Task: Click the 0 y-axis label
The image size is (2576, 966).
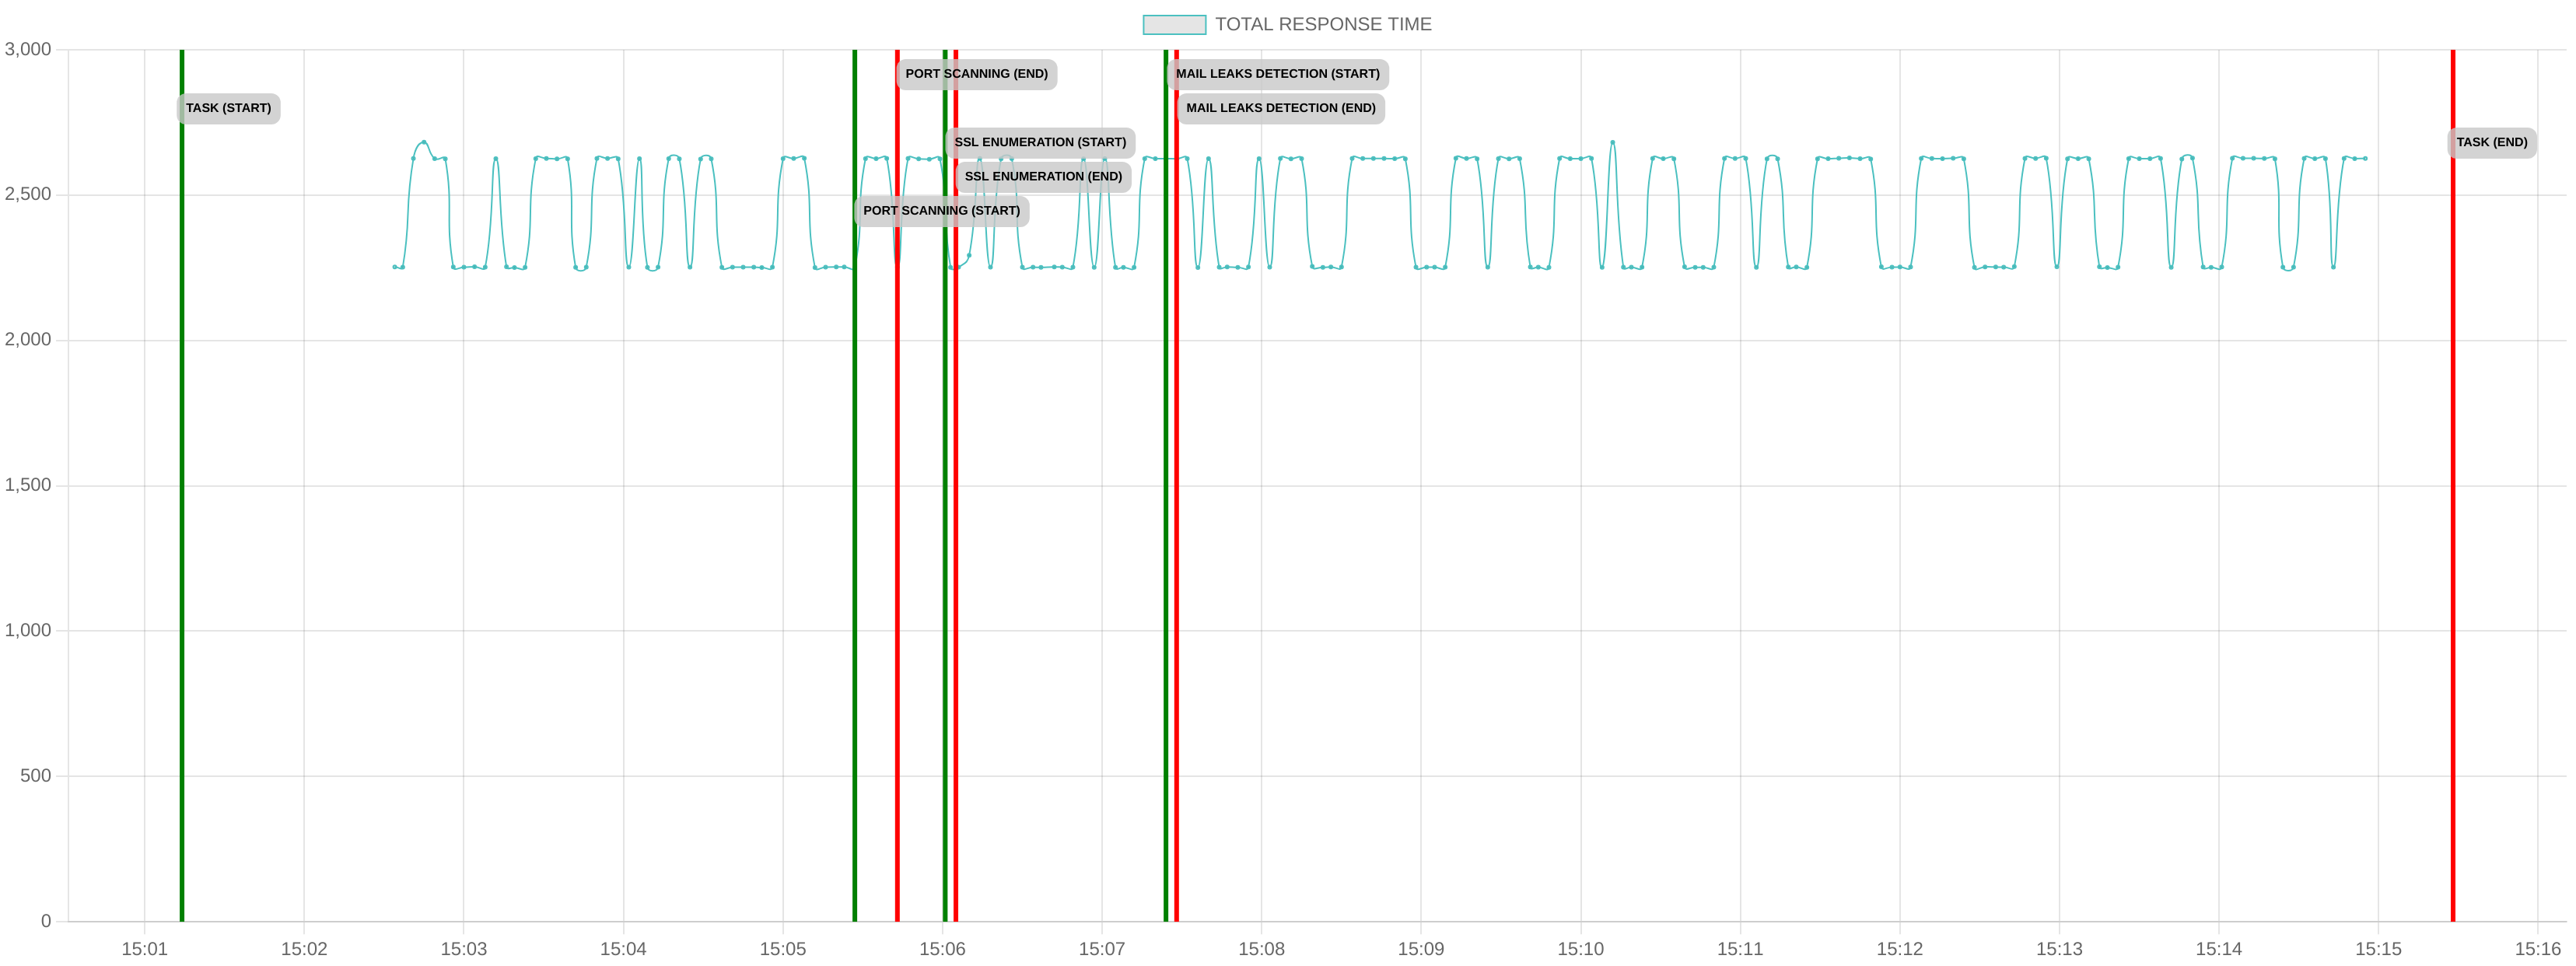Action: (46, 921)
